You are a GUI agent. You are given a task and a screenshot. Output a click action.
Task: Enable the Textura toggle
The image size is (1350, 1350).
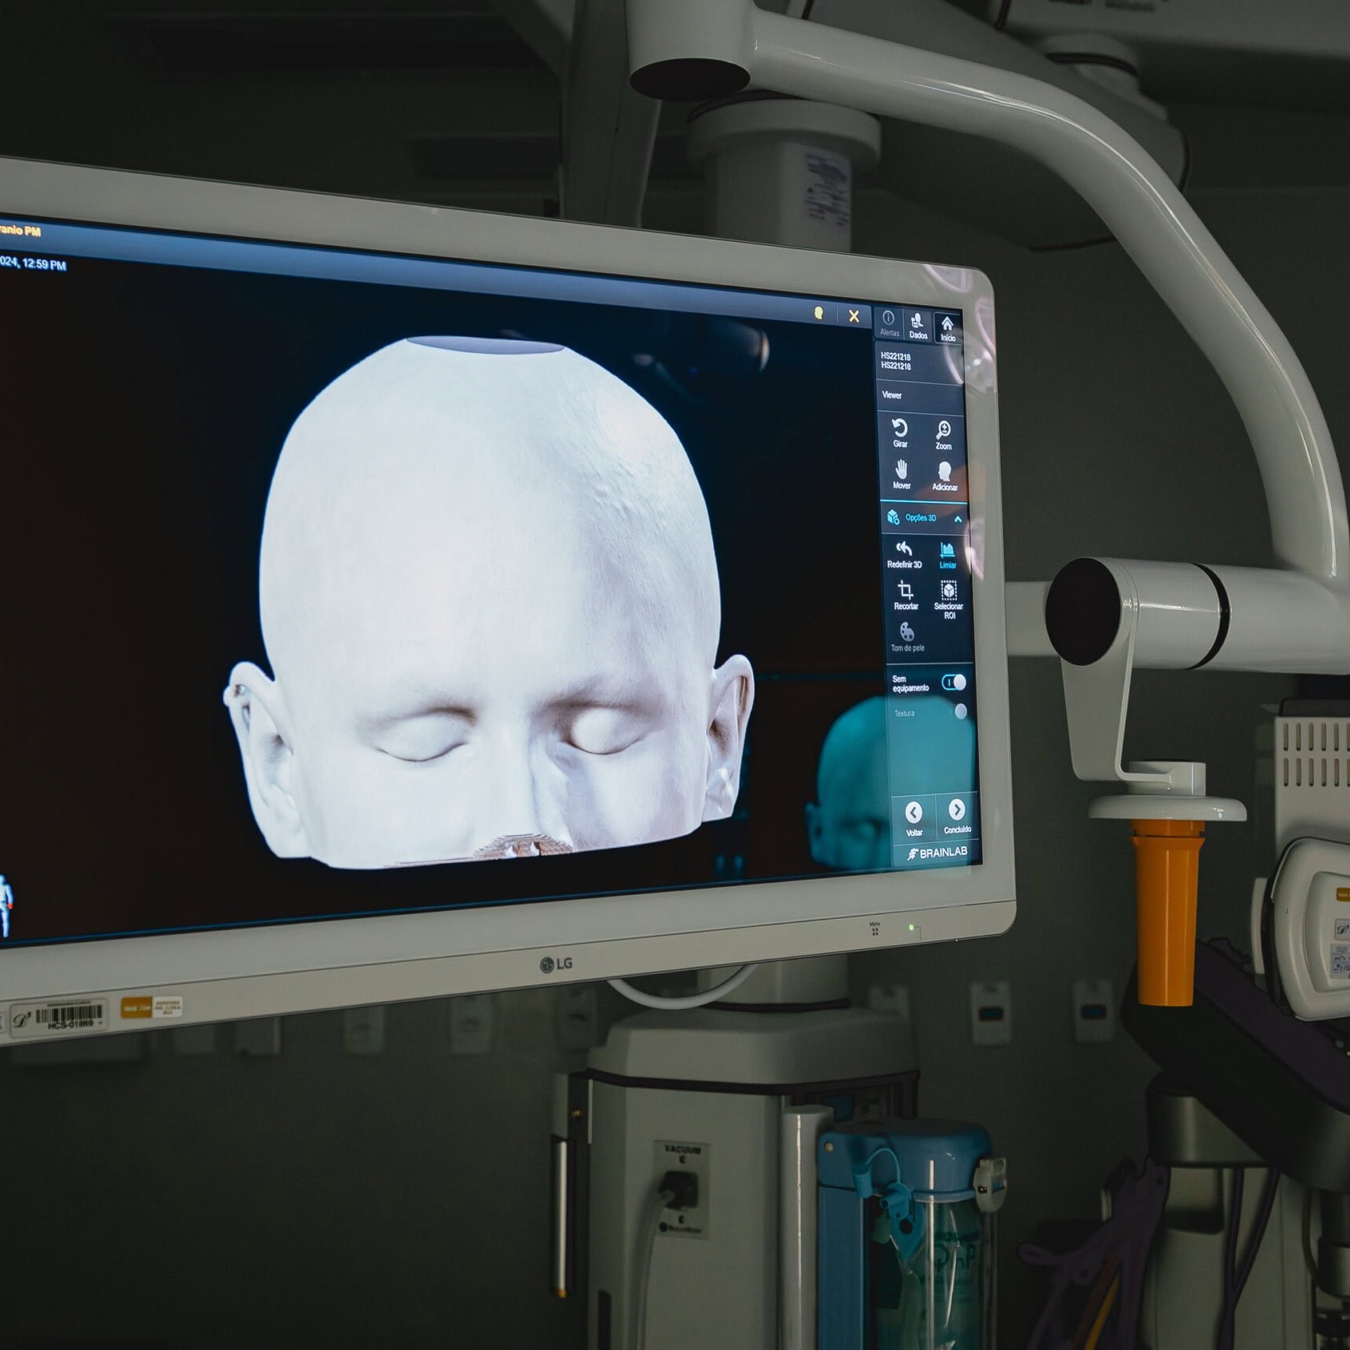(959, 712)
